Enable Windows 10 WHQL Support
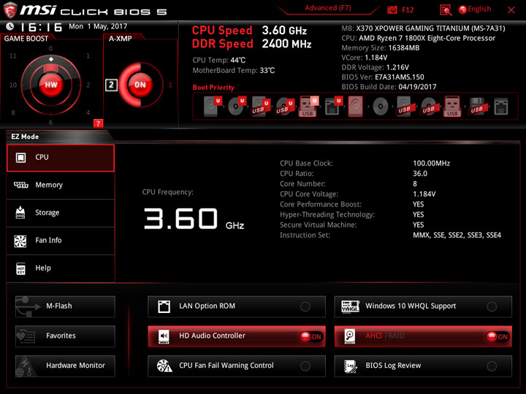Screen dimensions: 526x394 423,306
